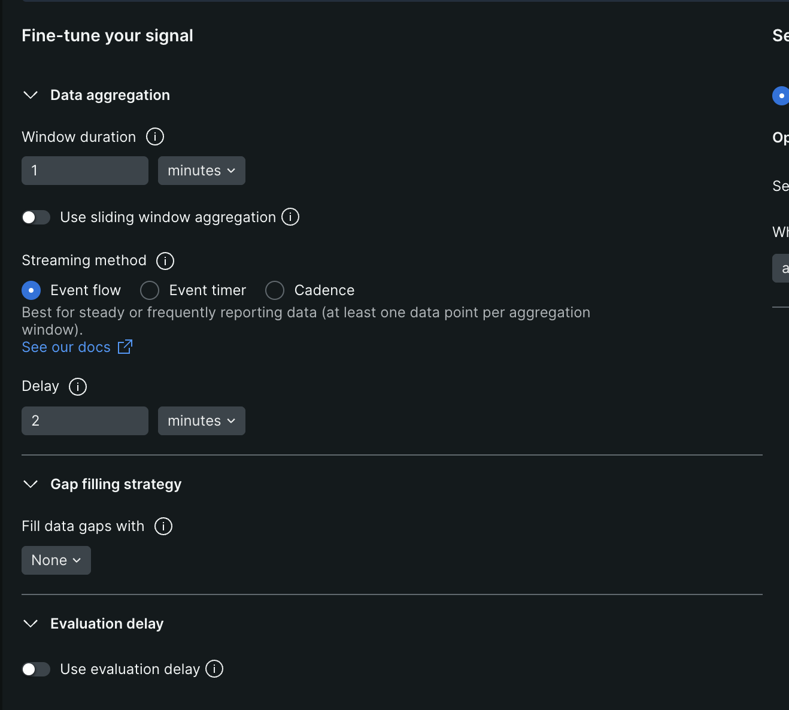Click the Delay info icon
The image size is (789, 710).
[78, 387]
